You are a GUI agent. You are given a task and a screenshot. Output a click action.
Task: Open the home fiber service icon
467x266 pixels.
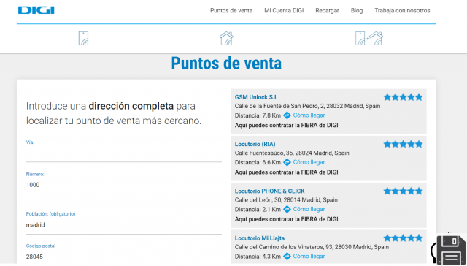pyautogui.click(x=226, y=39)
